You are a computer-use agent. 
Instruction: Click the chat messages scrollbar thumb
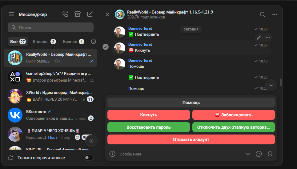tap(280, 82)
